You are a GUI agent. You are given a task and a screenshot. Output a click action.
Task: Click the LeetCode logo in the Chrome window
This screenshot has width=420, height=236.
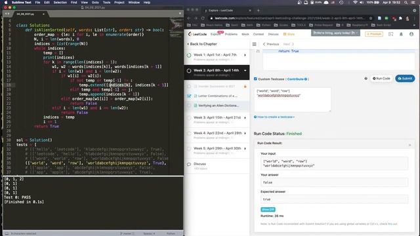coord(197,34)
